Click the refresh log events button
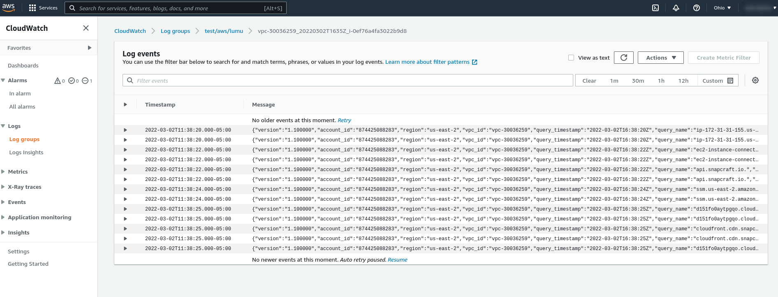Screen dimensions: 778x297 (x=623, y=58)
